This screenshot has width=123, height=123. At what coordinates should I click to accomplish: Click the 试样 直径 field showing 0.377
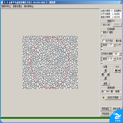110,45
